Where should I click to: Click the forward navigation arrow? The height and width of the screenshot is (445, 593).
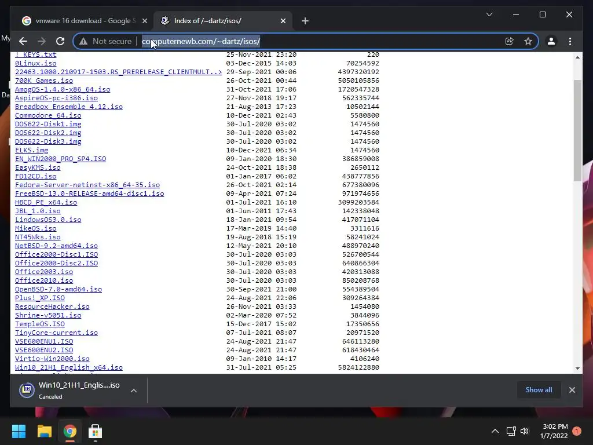tap(42, 41)
